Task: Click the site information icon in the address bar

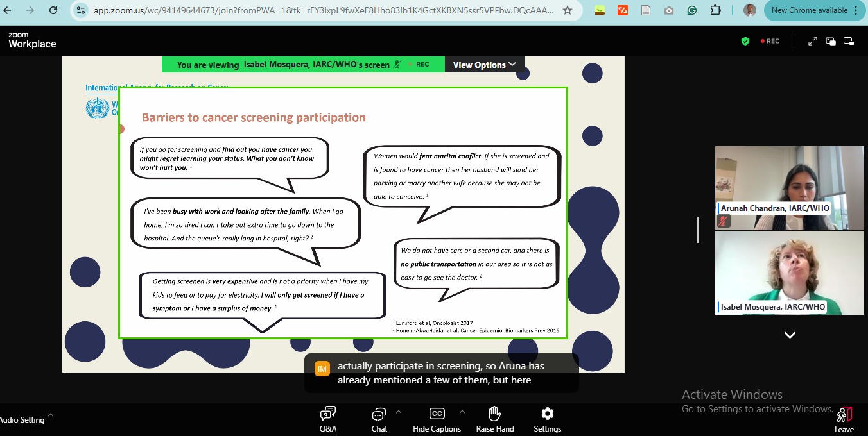Action: point(80,10)
